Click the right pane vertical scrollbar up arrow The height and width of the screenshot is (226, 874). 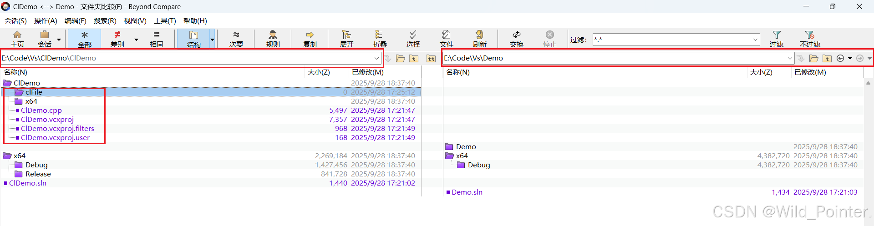tap(869, 83)
